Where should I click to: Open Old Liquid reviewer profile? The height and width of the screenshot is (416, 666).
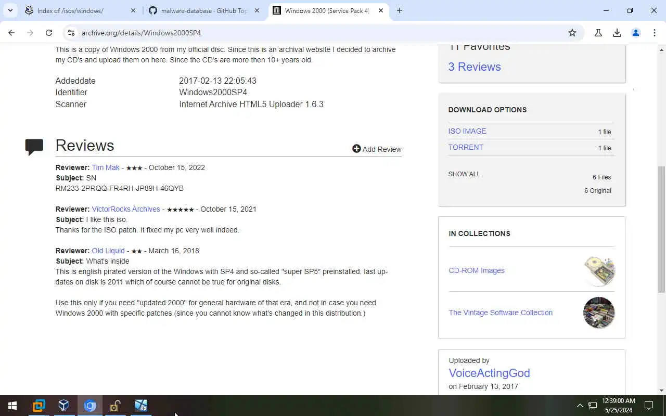pos(108,251)
